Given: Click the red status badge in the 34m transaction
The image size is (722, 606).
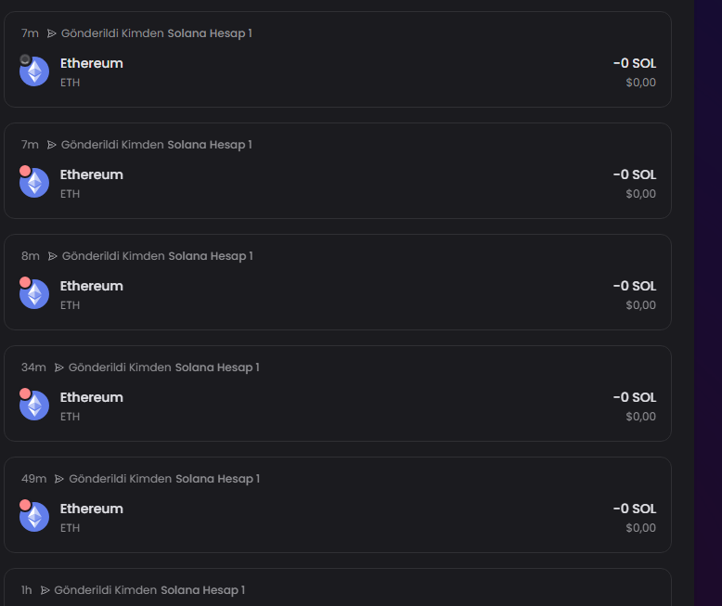Looking at the screenshot, I should point(25,393).
